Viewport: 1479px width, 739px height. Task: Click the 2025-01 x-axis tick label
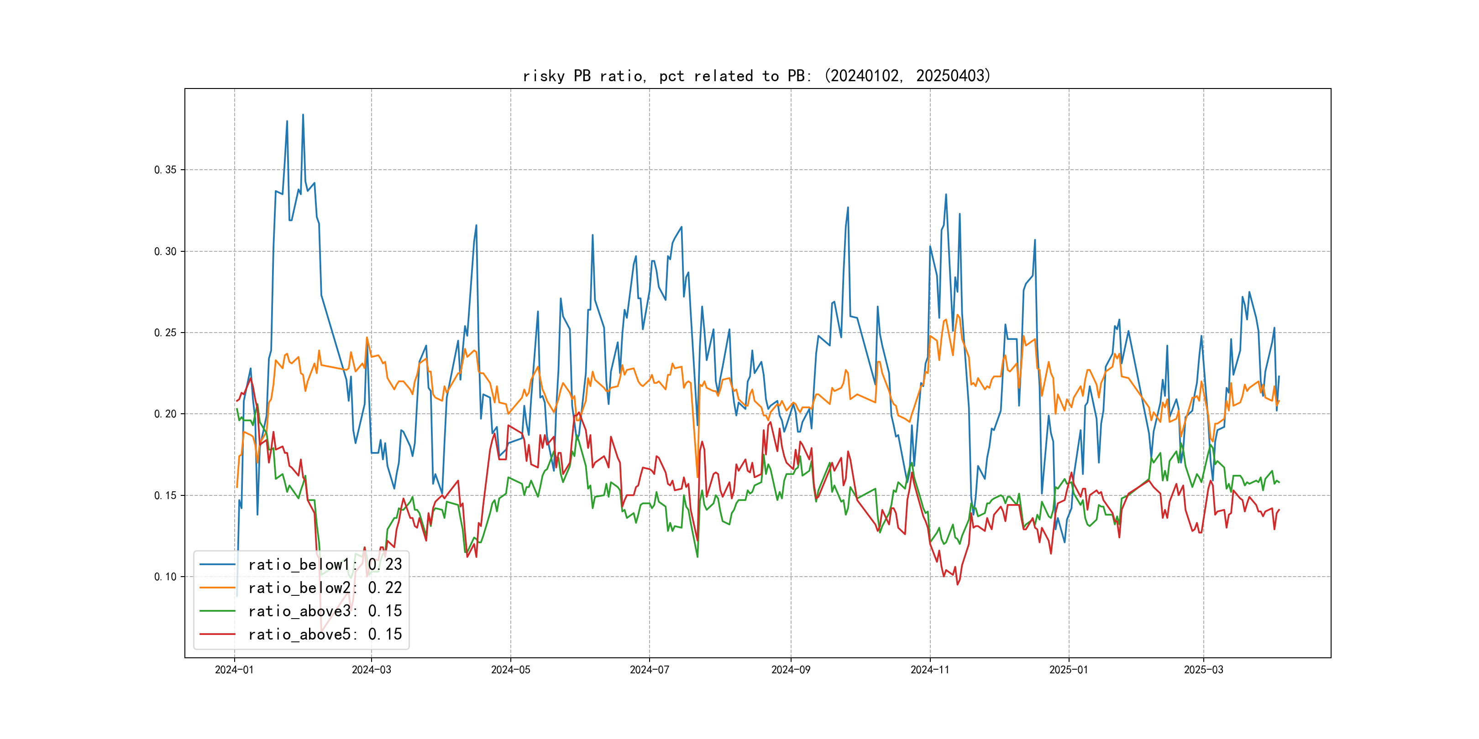[x=1069, y=670]
